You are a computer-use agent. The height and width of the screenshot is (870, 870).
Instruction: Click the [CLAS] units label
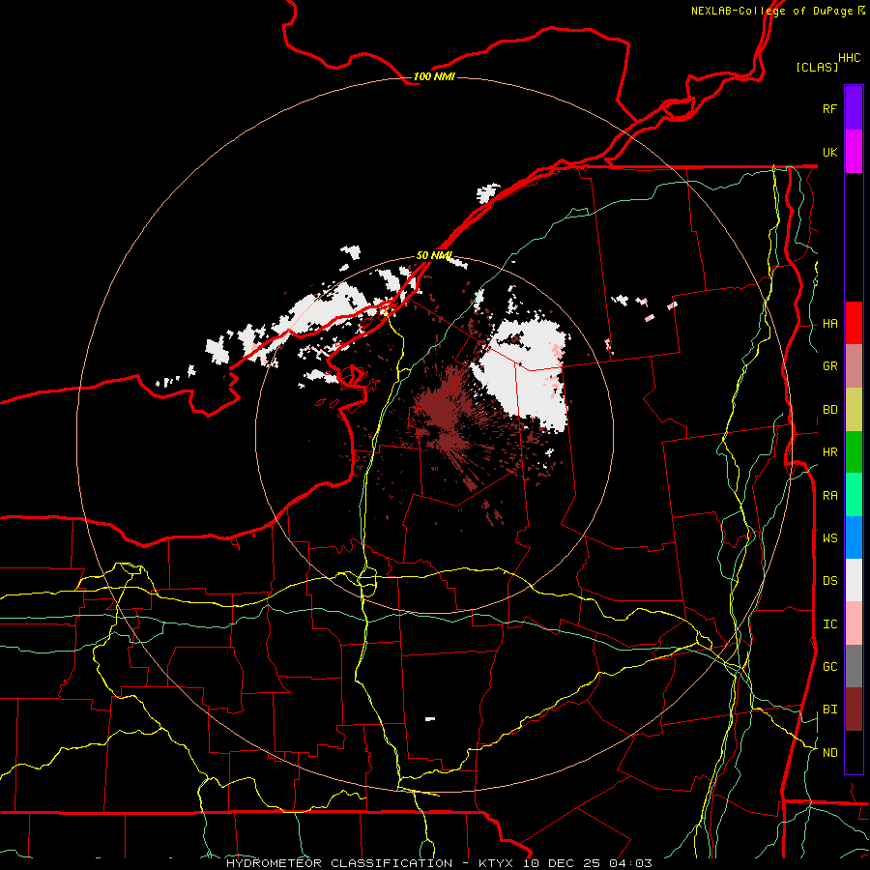point(817,67)
